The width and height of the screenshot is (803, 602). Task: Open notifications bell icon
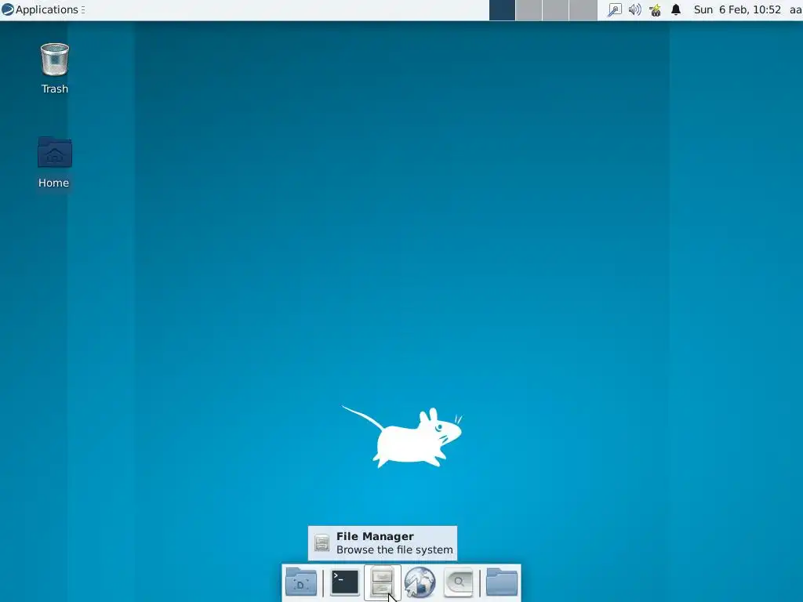point(676,9)
